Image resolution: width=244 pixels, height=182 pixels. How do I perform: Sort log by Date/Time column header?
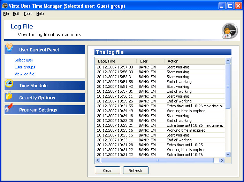tap(115, 61)
